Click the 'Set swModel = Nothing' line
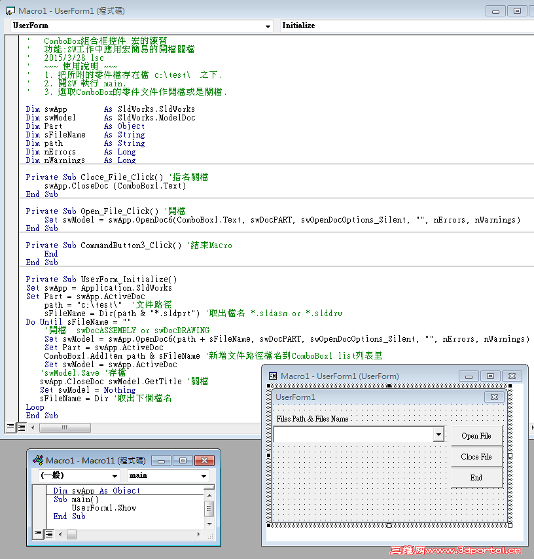Viewport: 534px width, 559px height. point(88,390)
